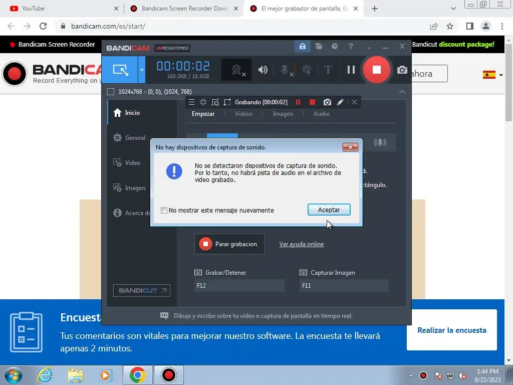Click the camera icon on the recording bar
513x385 pixels.
327,102
